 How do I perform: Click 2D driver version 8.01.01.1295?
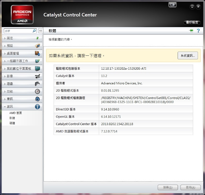(x=110, y=91)
